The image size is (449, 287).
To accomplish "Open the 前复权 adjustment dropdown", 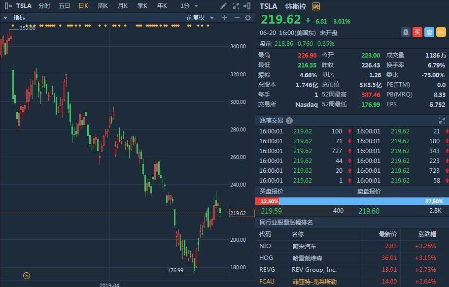I will pos(200,18).
